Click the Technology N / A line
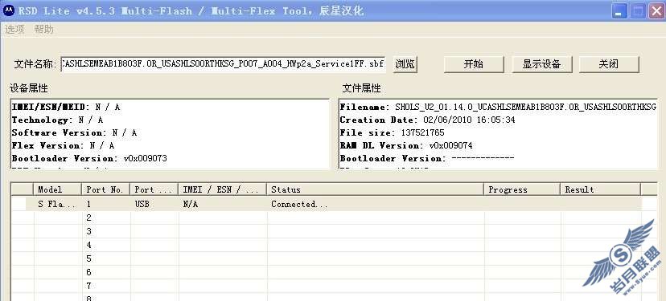 click(x=57, y=120)
